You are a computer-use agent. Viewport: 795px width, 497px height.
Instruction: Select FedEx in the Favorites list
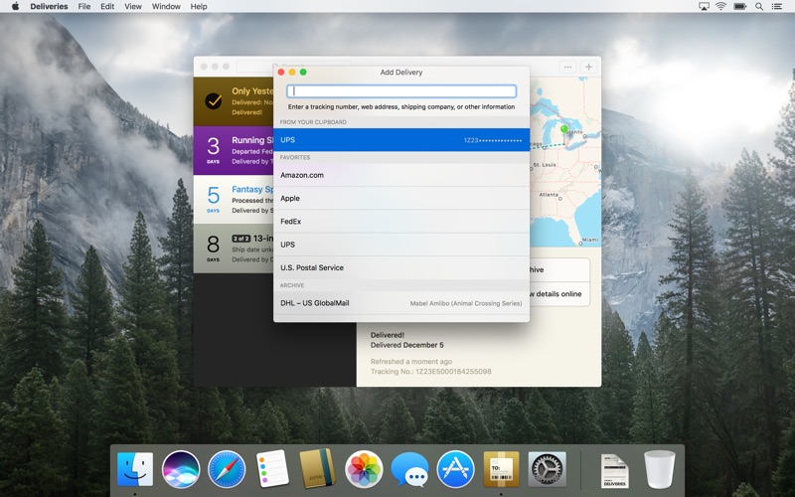tap(401, 222)
